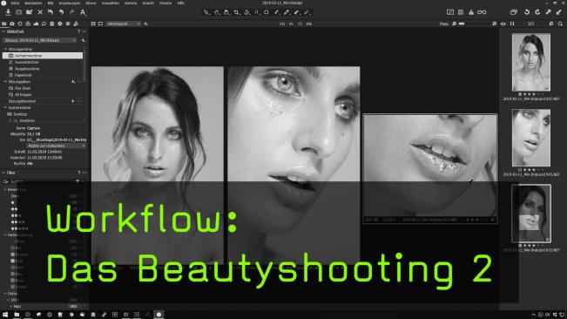Open the Datei menu

click(x=15, y=3)
